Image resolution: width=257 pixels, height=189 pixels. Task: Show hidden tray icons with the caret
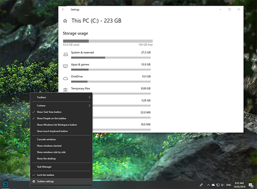point(208,185)
